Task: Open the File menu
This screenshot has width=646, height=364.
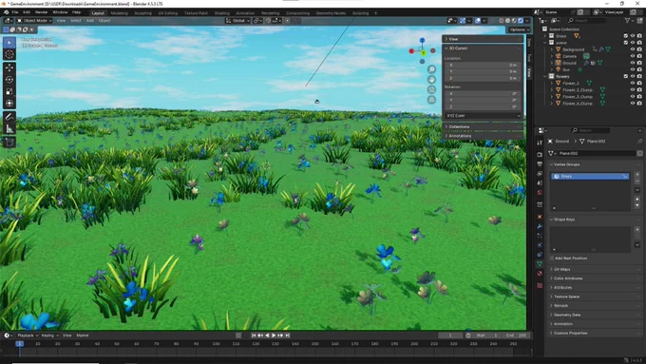Action: point(15,12)
